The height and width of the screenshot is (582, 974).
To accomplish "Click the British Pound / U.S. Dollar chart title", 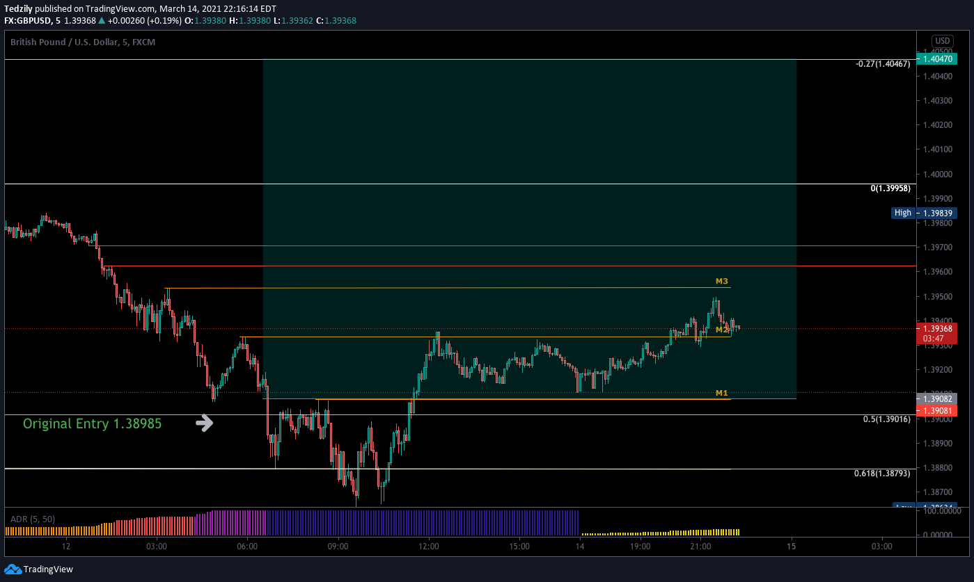I will coord(83,42).
